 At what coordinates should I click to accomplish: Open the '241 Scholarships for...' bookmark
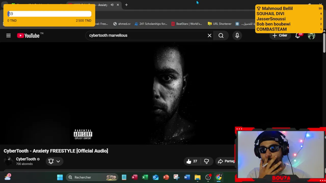coord(151,24)
